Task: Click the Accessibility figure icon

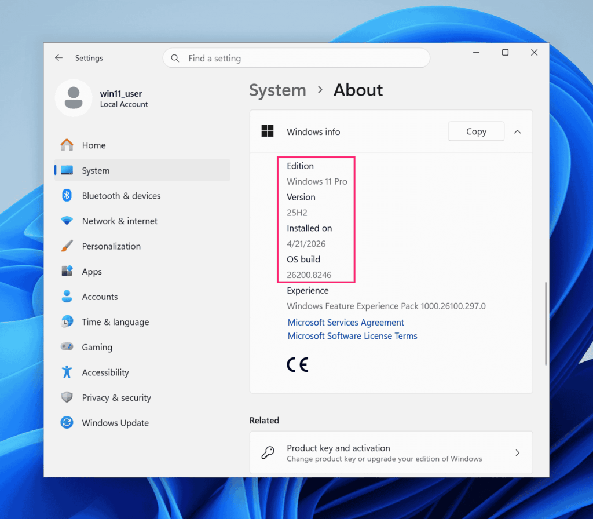Action: (x=67, y=372)
